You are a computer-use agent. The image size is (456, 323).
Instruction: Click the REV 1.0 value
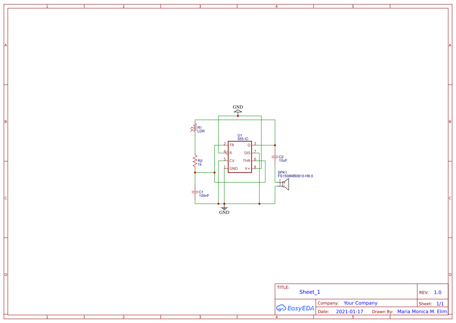click(x=438, y=293)
